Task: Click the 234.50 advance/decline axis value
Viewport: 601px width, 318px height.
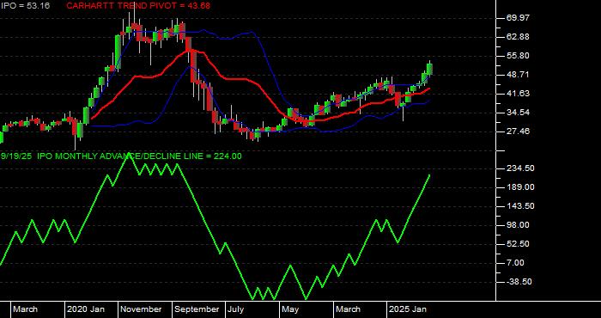Action: [x=520, y=168]
